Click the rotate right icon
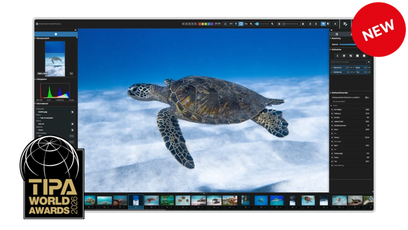The width and height of the screenshot is (408, 230). 316,24
